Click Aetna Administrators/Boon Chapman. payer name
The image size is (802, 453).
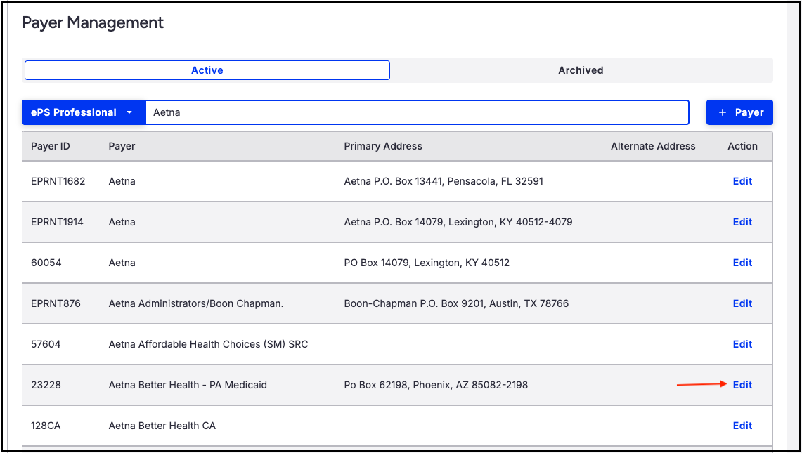pyautogui.click(x=196, y=303)
